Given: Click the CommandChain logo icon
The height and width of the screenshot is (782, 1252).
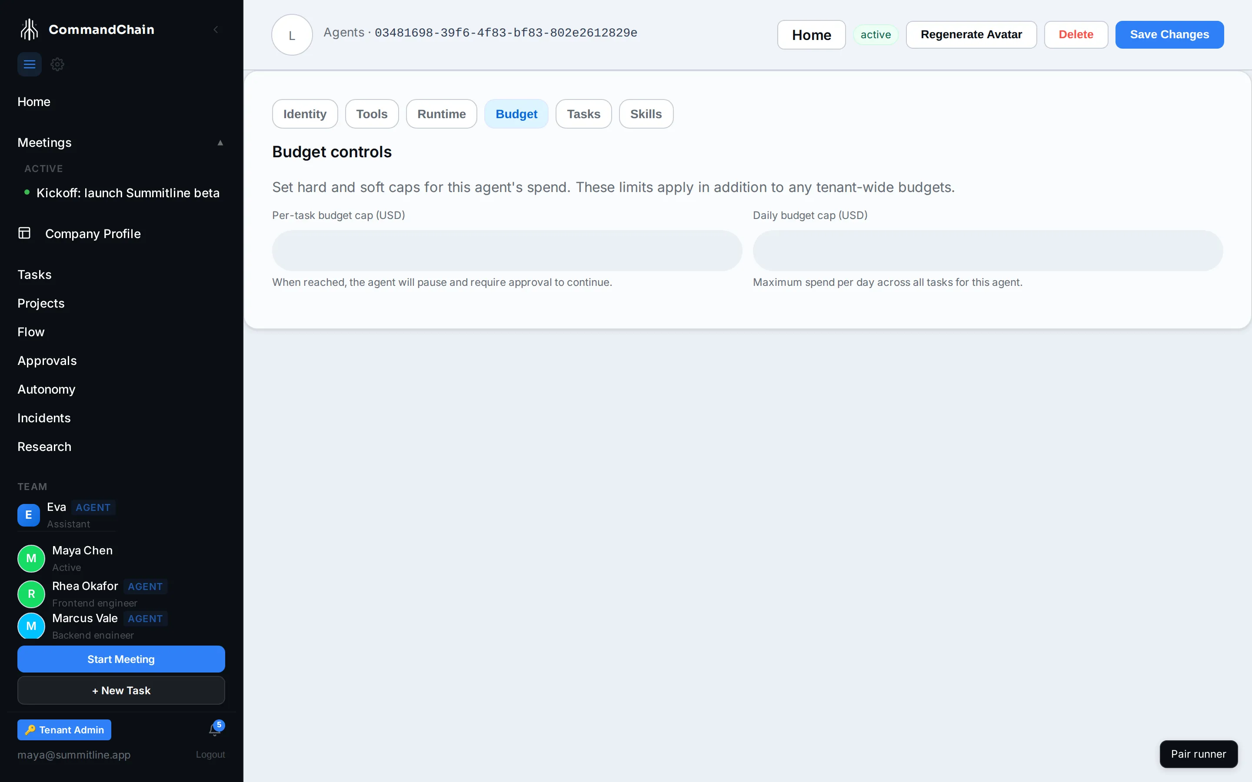Looking at the screenshot, I should 30,30.
